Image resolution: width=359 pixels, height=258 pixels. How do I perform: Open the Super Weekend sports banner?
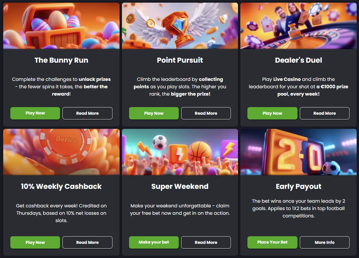coord(180,152)
